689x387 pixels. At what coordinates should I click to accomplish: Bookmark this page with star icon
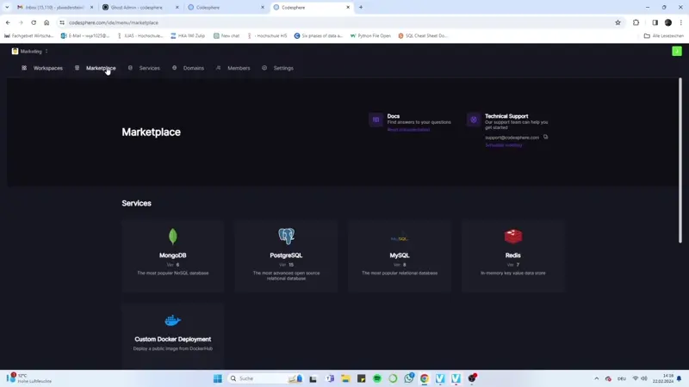click(x=618, y=22)
